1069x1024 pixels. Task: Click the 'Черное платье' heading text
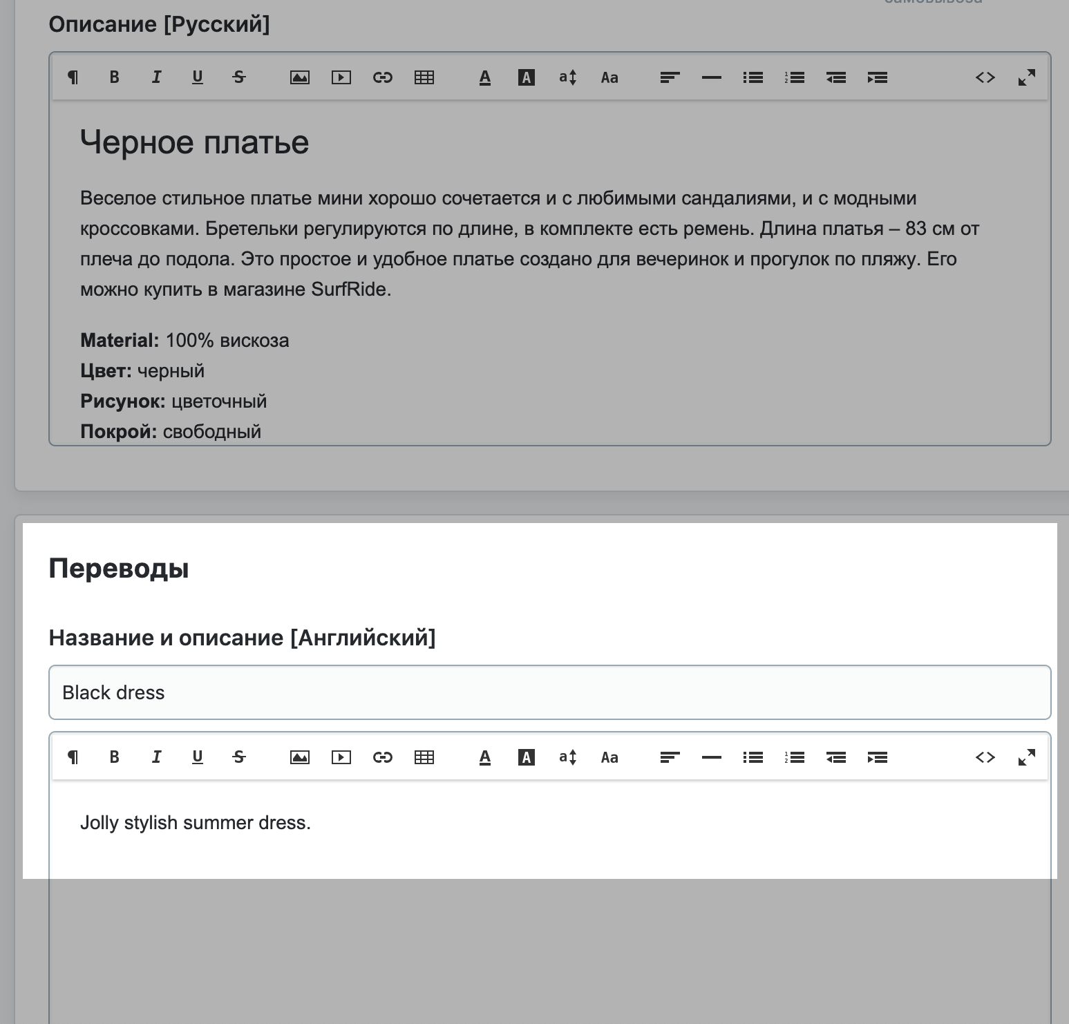(x=194, y=142)
